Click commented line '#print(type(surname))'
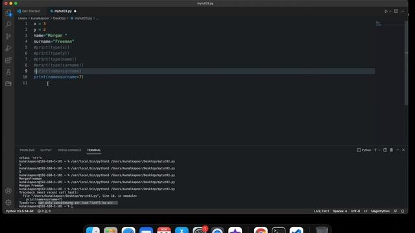The height and width of the screenshot is (233, 415). point(58,65)
